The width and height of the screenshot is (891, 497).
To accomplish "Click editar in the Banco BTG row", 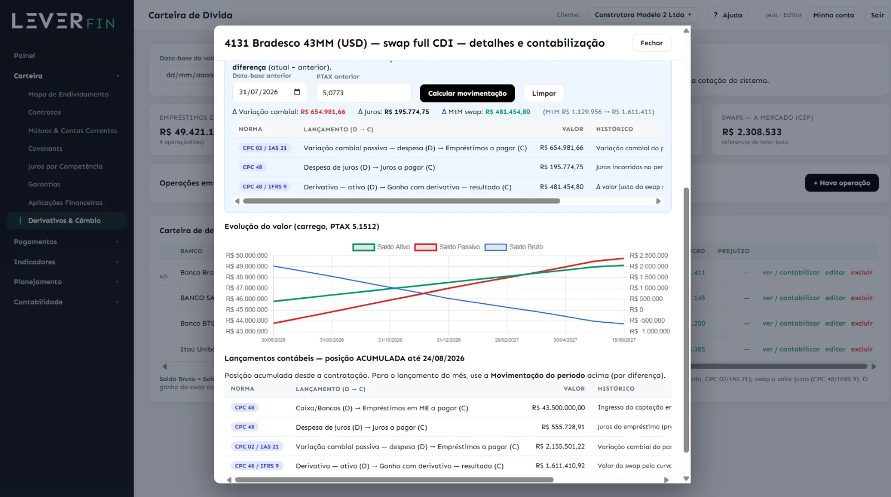I will tap(835, 323).
